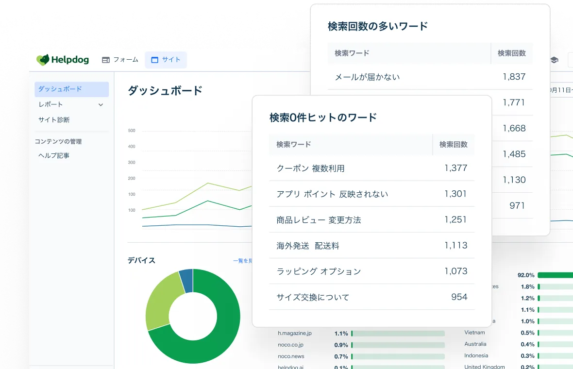Image resolution: width=573 pixels, height=369 pixels.
Task: Click the h.magazine.jp referrer entry
Action: [295, 334]
